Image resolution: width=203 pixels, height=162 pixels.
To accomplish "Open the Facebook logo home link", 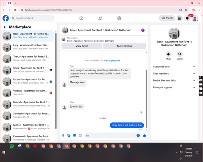I will tap(6, 18).
